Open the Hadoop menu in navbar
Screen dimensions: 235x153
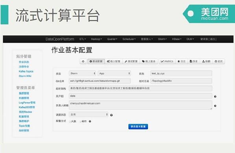pyautogui.click(x=96, y=39)
